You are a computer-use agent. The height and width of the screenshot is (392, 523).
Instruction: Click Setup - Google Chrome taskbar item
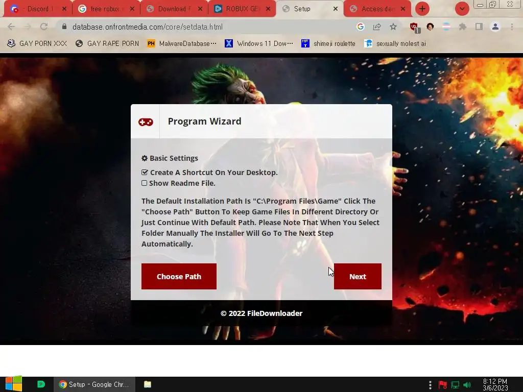(94, 384)
